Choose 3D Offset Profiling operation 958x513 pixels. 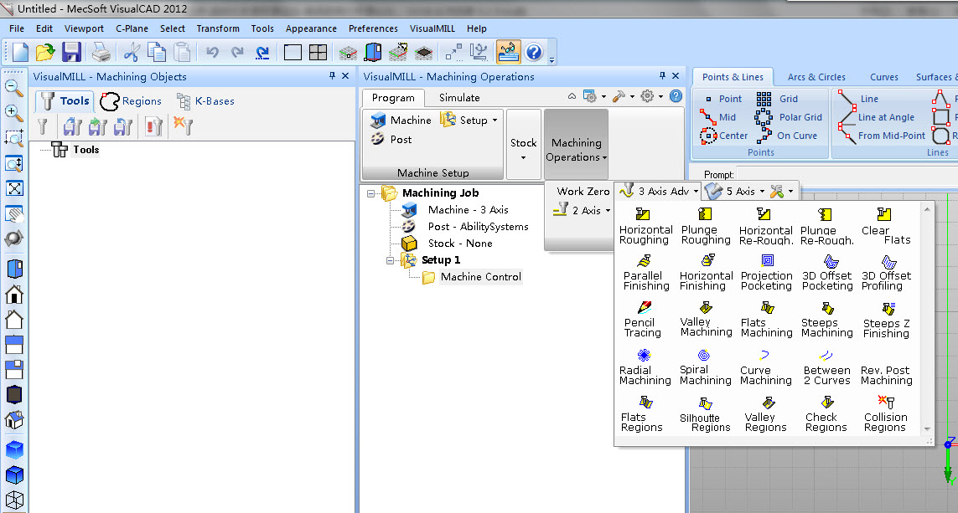[886, 273]
